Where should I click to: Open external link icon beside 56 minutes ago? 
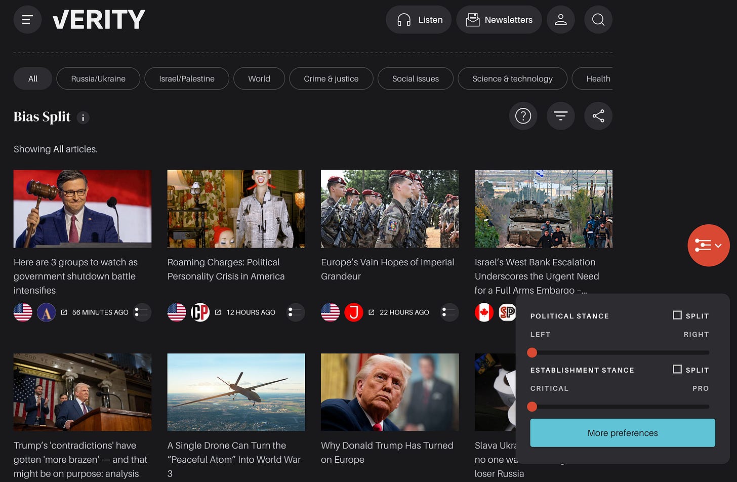click(64, 312)
